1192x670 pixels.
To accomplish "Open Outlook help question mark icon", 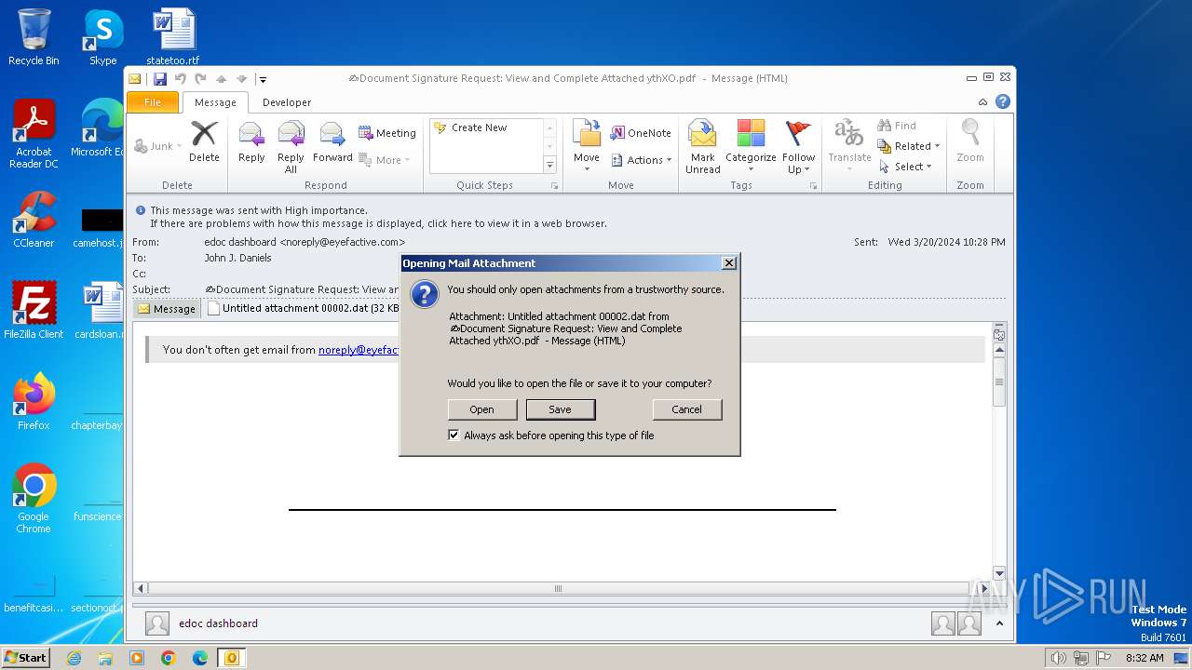I will 1003,101.
